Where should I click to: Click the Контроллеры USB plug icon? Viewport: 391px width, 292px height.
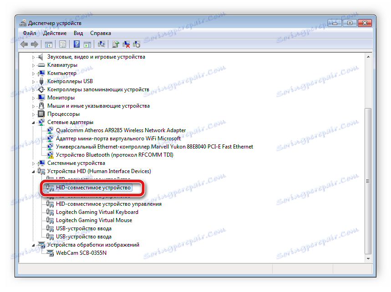[41, 81]
